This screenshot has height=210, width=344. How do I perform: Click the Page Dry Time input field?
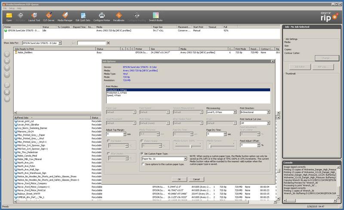215,134
